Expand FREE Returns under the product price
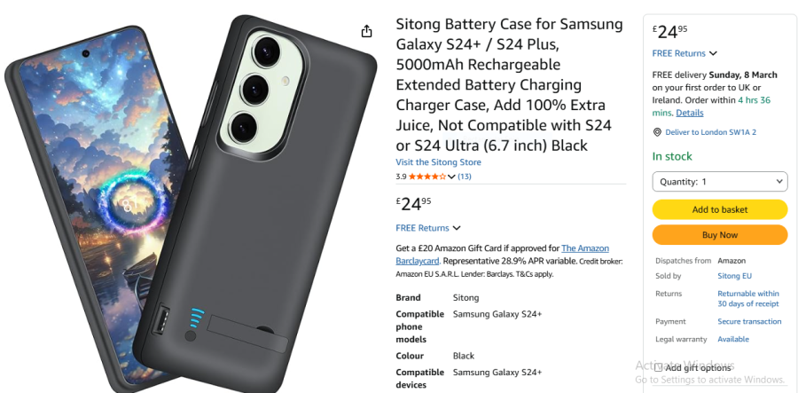 (428, 228)
